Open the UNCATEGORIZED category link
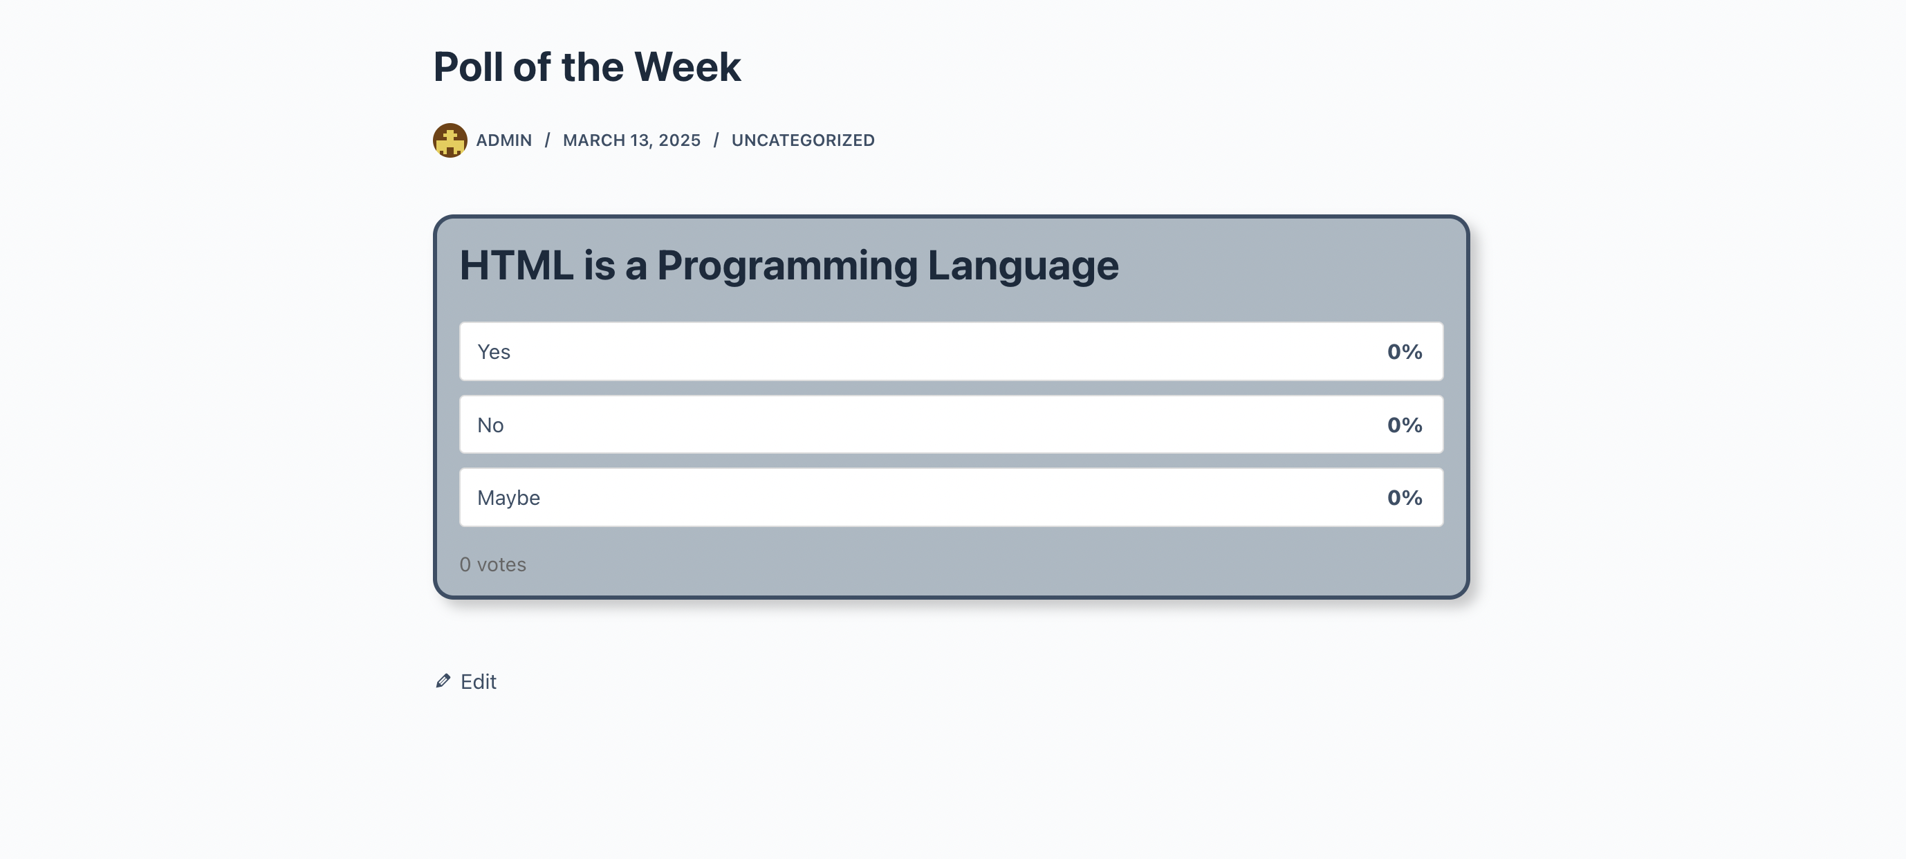Viewport: 1906px width, 859px height. (x=803, y=140)
